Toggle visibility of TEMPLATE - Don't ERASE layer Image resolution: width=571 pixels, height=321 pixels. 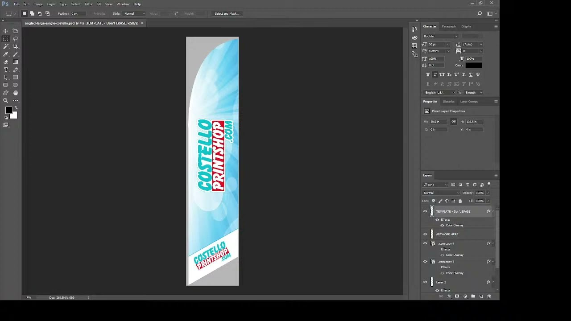click(x=425, y=211)
